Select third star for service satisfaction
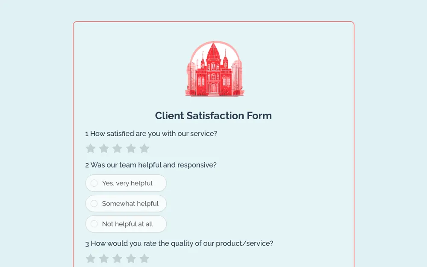 (118, 148)
